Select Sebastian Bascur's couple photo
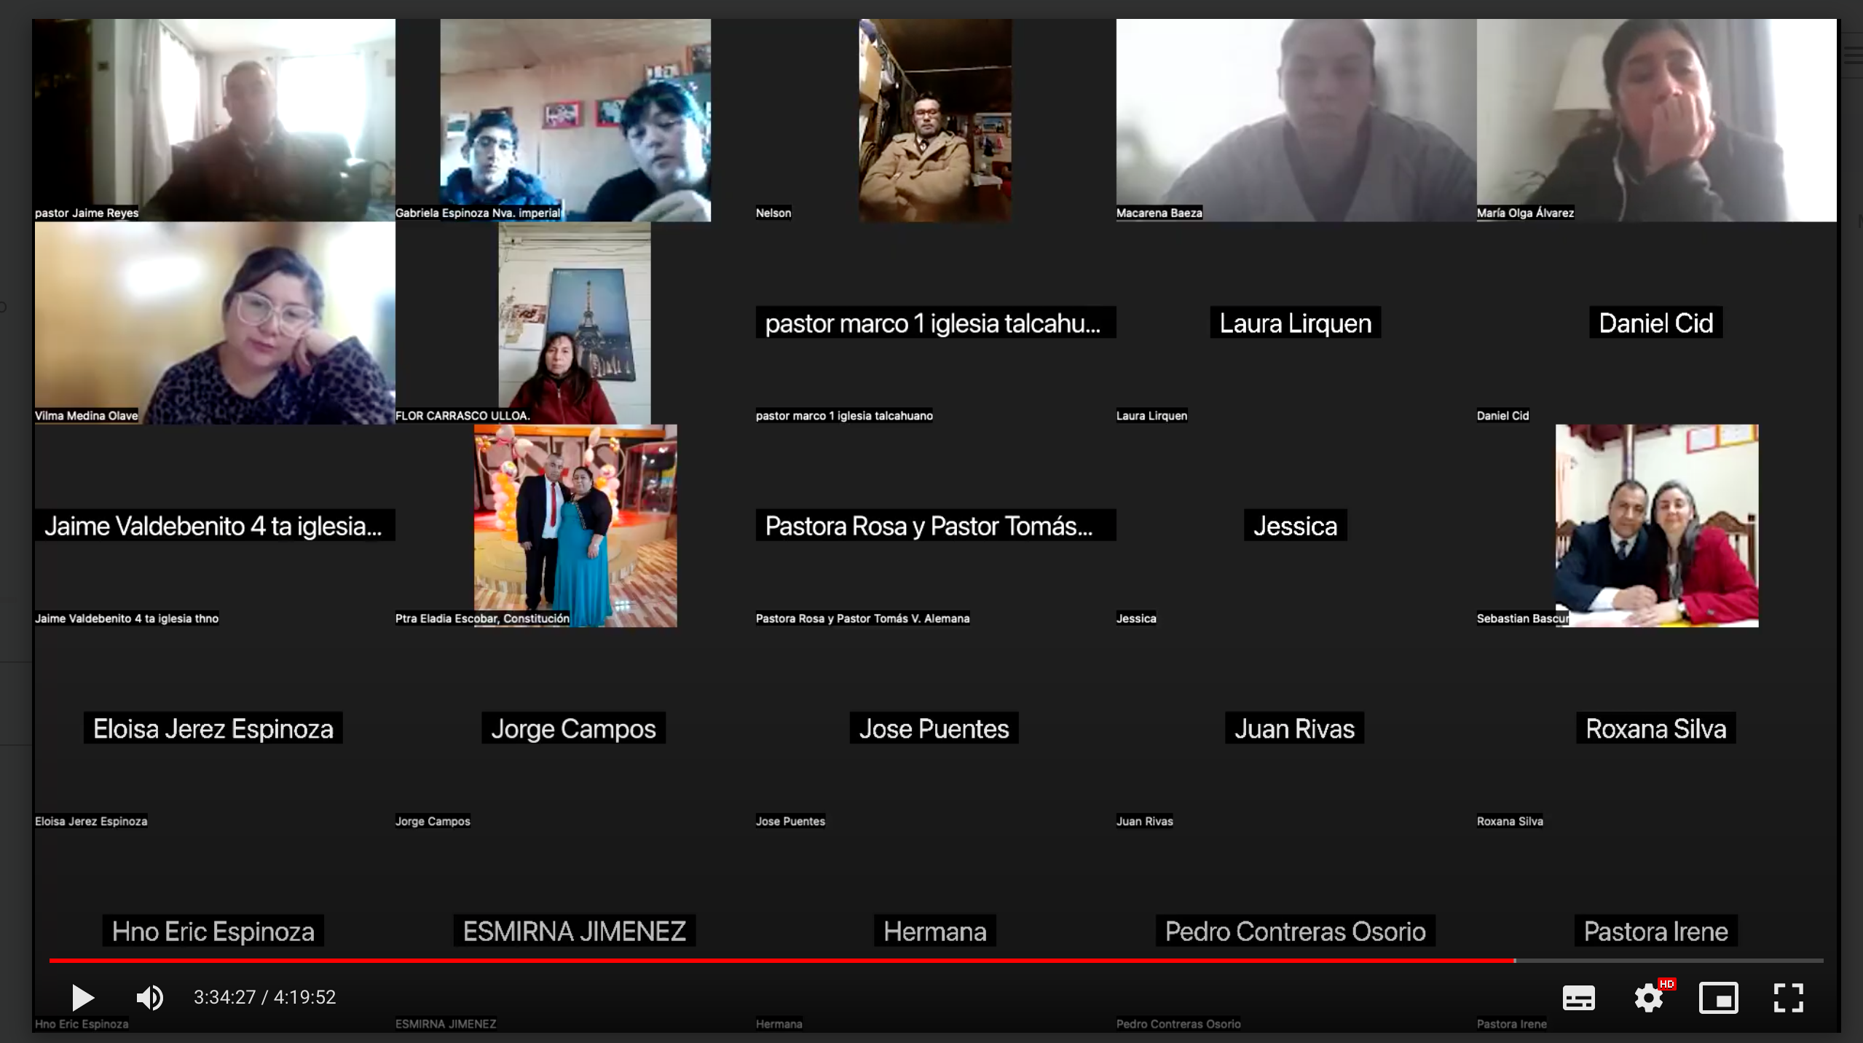This screenshot has width=1863, height=1043. coord(1656,525)
